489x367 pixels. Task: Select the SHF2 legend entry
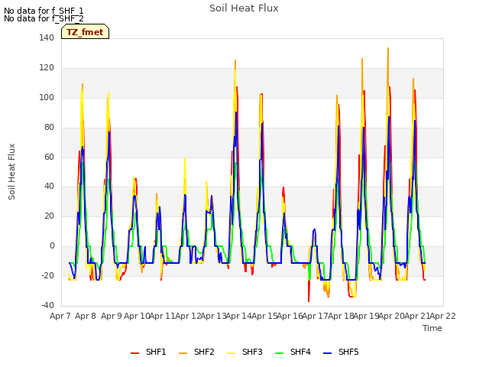tap(196, 352)
